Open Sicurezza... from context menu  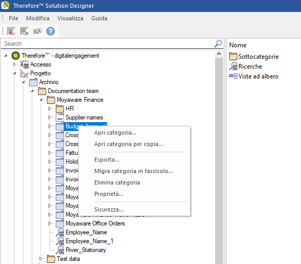click(x=134, y=209)
